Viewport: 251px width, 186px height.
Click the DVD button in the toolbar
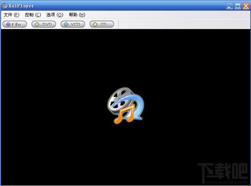click(44, 24)
